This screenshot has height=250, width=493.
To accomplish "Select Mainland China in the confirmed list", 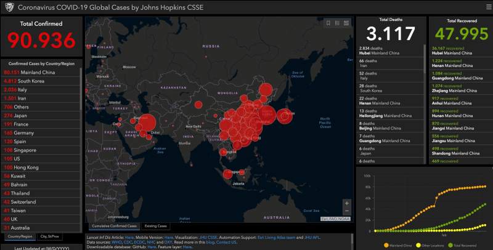I will point(41,72).
